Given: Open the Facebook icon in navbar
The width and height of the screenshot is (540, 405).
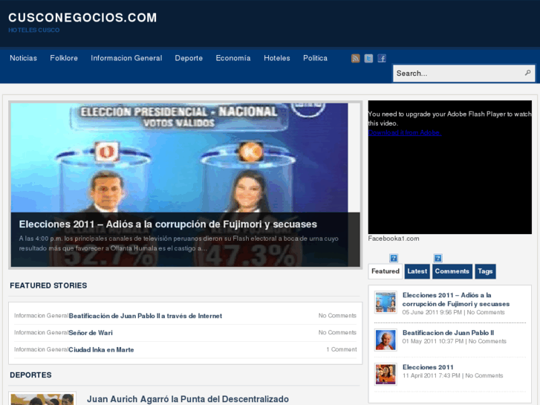Looking at the screenshot, I should click(x=382, y=58).
